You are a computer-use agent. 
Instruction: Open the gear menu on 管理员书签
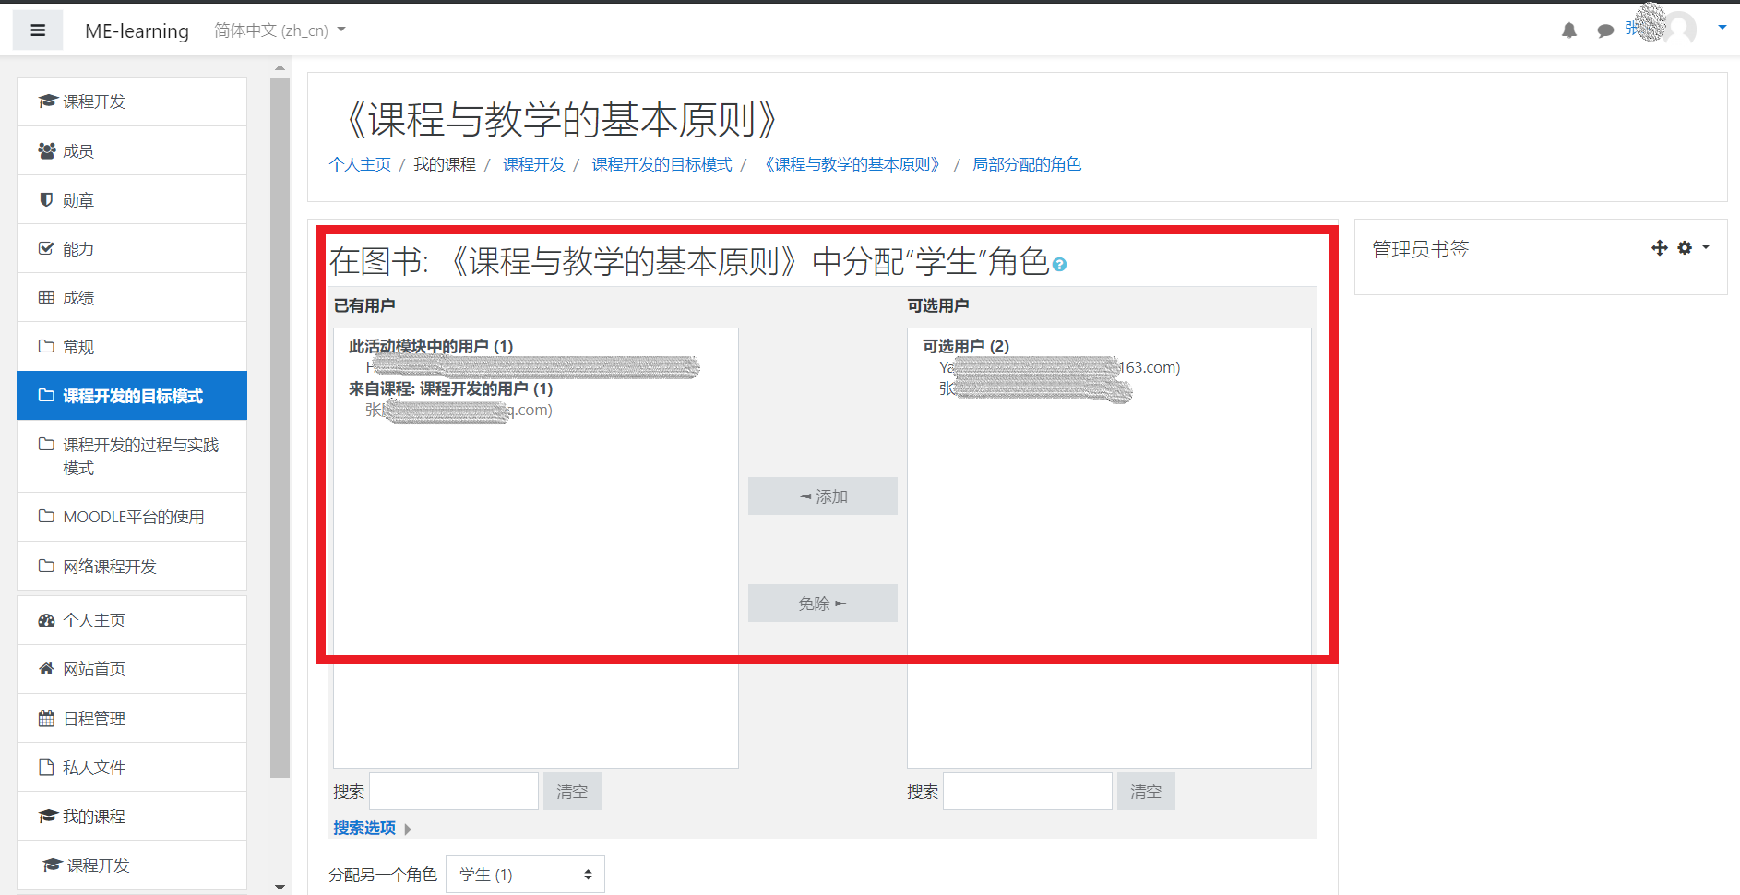(x=1686, y=248)
